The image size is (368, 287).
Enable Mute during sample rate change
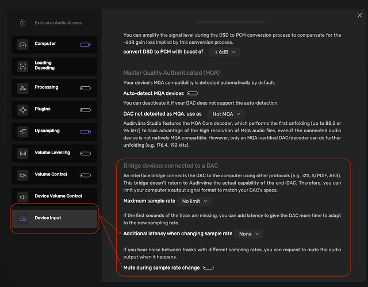pyautogui.click(x=208, y=268)
